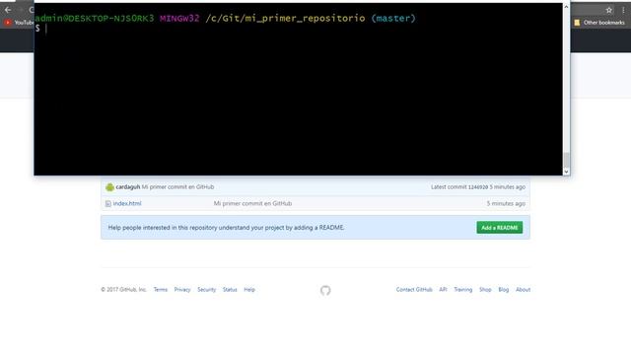This screenshot has width=631, height=355.
Task: Click the cardaguh avatar icon
Action: (109, 186)
